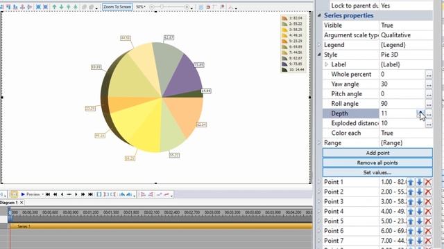Click the first green up arrow in toolbar

(x=54, y=7)
